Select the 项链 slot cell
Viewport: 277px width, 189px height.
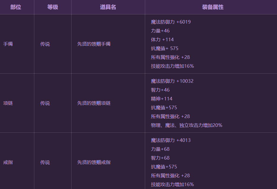click(x=8, y=103)
